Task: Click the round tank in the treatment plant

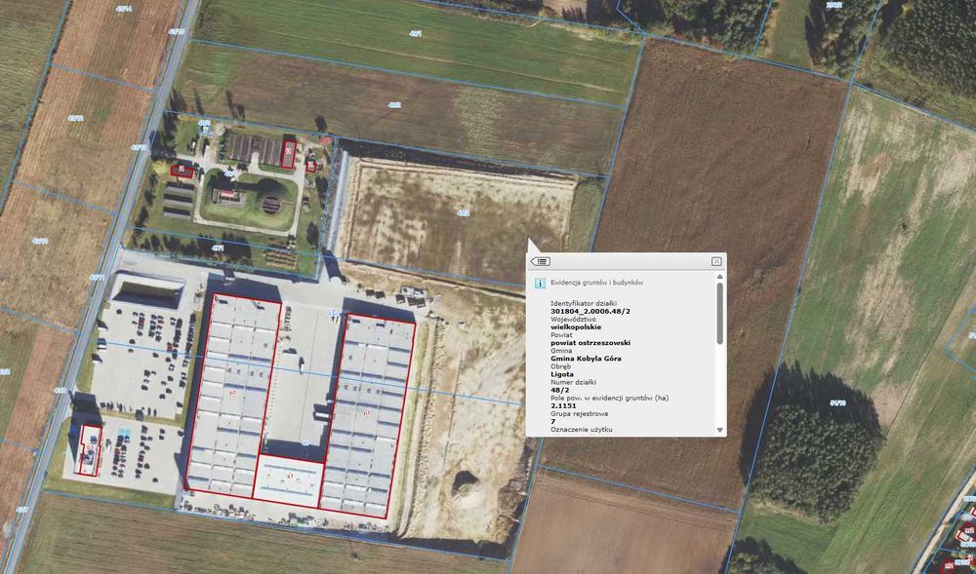Action: click(x=270, y=204)
